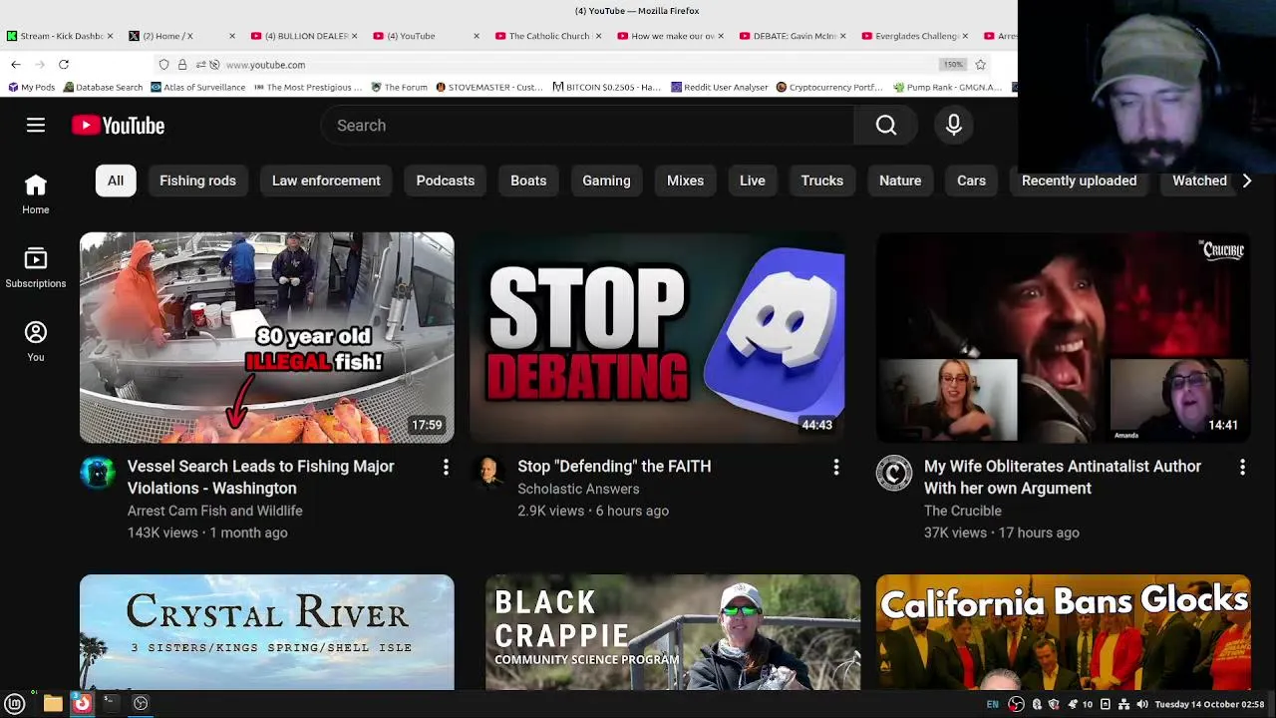
Task: Open Subscriptions in the sidebar
Action: pos(36,268)
